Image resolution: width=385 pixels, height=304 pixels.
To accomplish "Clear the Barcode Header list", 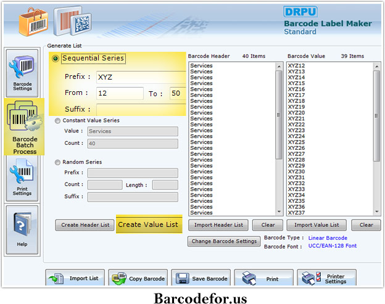I will point(268,225).
